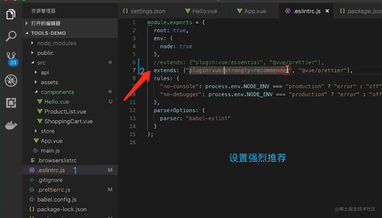Expand the api folder
Screen dimensions: 382x218
pos(70,73)
